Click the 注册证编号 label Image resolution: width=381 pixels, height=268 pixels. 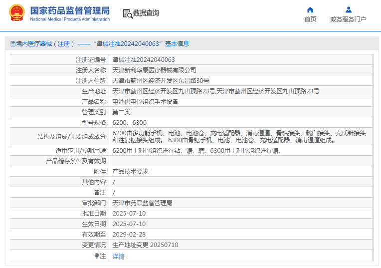tap(91, 60)
